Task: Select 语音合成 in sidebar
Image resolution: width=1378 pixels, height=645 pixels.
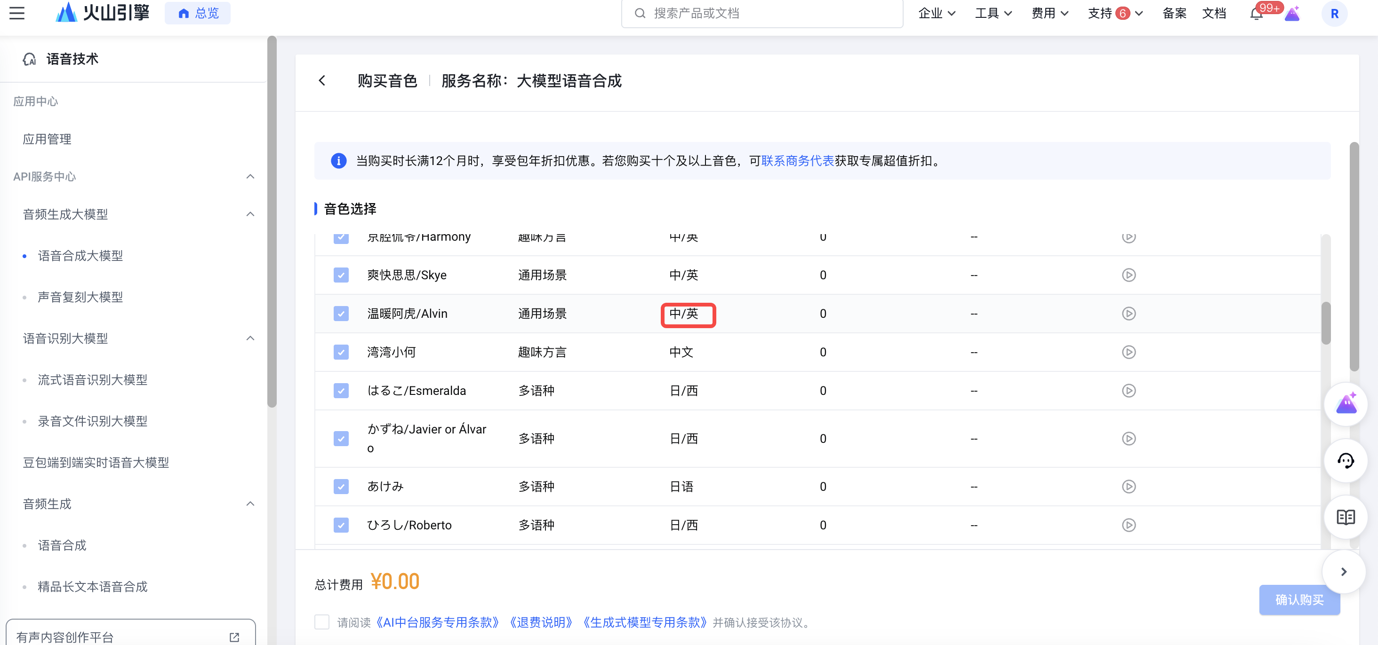Action: (x=62, y=546)
